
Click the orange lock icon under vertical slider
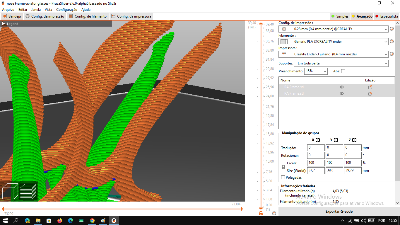click(261, 213)
